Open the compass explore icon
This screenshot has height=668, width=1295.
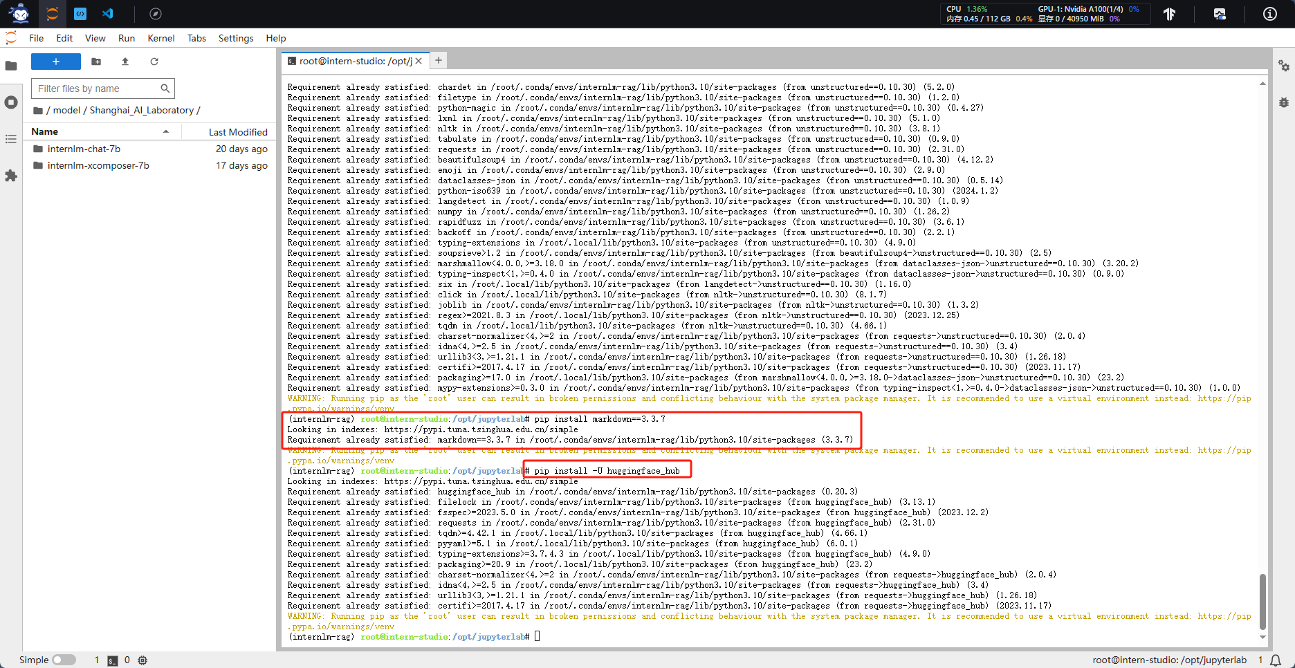click(x=156, y=14)
